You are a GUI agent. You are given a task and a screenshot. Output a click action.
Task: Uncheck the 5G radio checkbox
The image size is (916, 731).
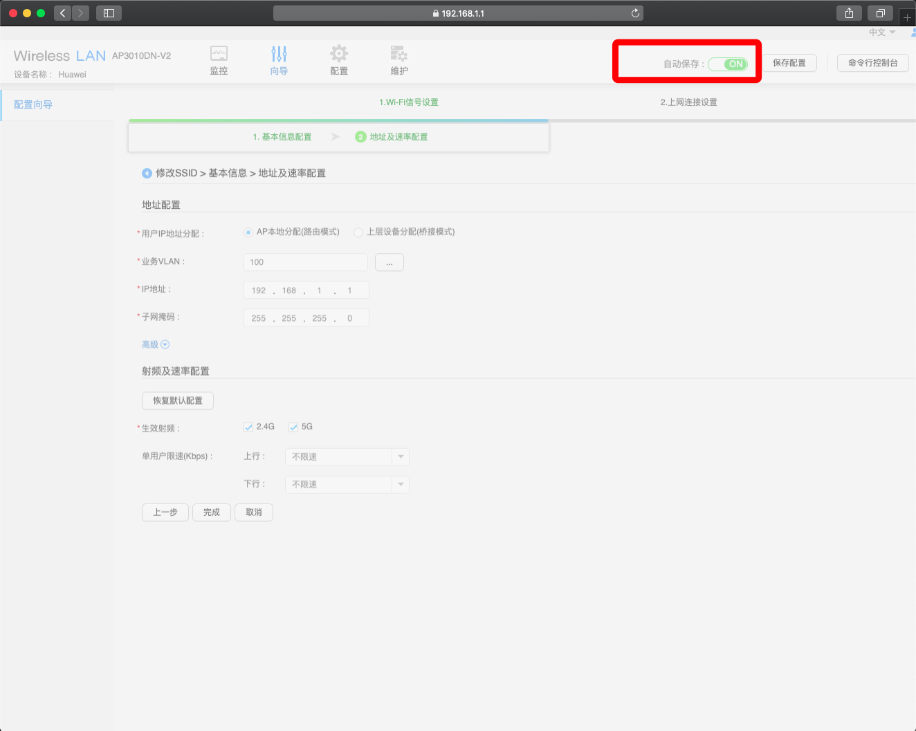tap(293, 427)
